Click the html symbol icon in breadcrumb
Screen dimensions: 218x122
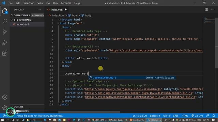pyautogui.click(x=69, y=15)
